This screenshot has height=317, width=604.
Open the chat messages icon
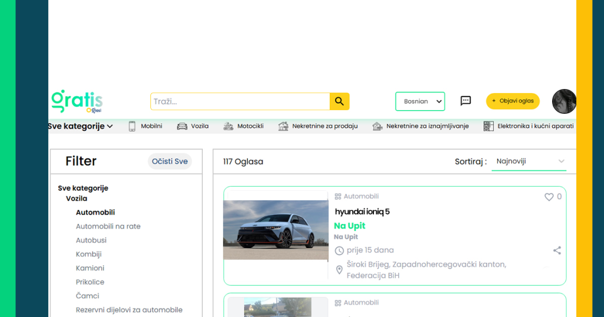click(x=465, y=101)
